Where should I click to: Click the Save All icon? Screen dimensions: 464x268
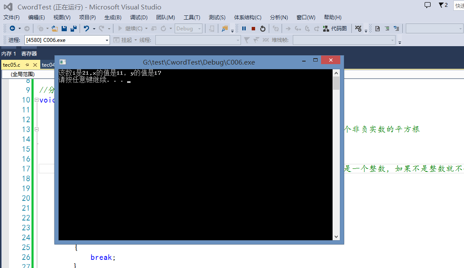[73, 28]
